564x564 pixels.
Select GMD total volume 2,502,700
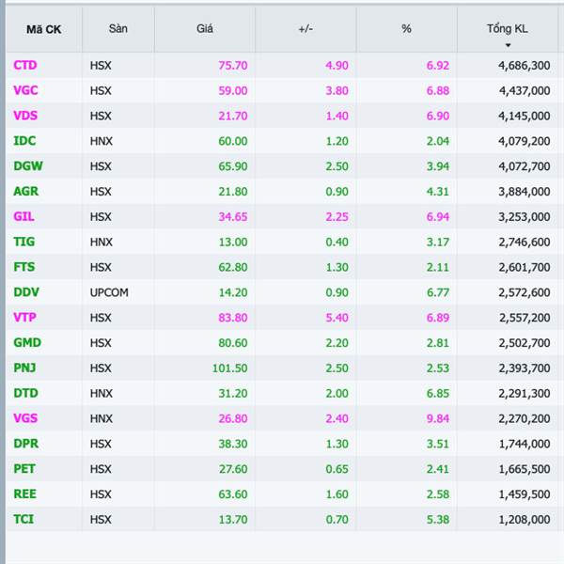525,343
